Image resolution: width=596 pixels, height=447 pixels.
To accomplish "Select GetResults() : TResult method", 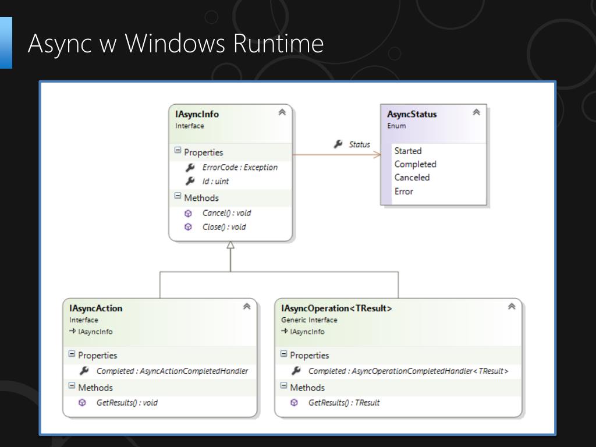I will [x=344, y=403].
